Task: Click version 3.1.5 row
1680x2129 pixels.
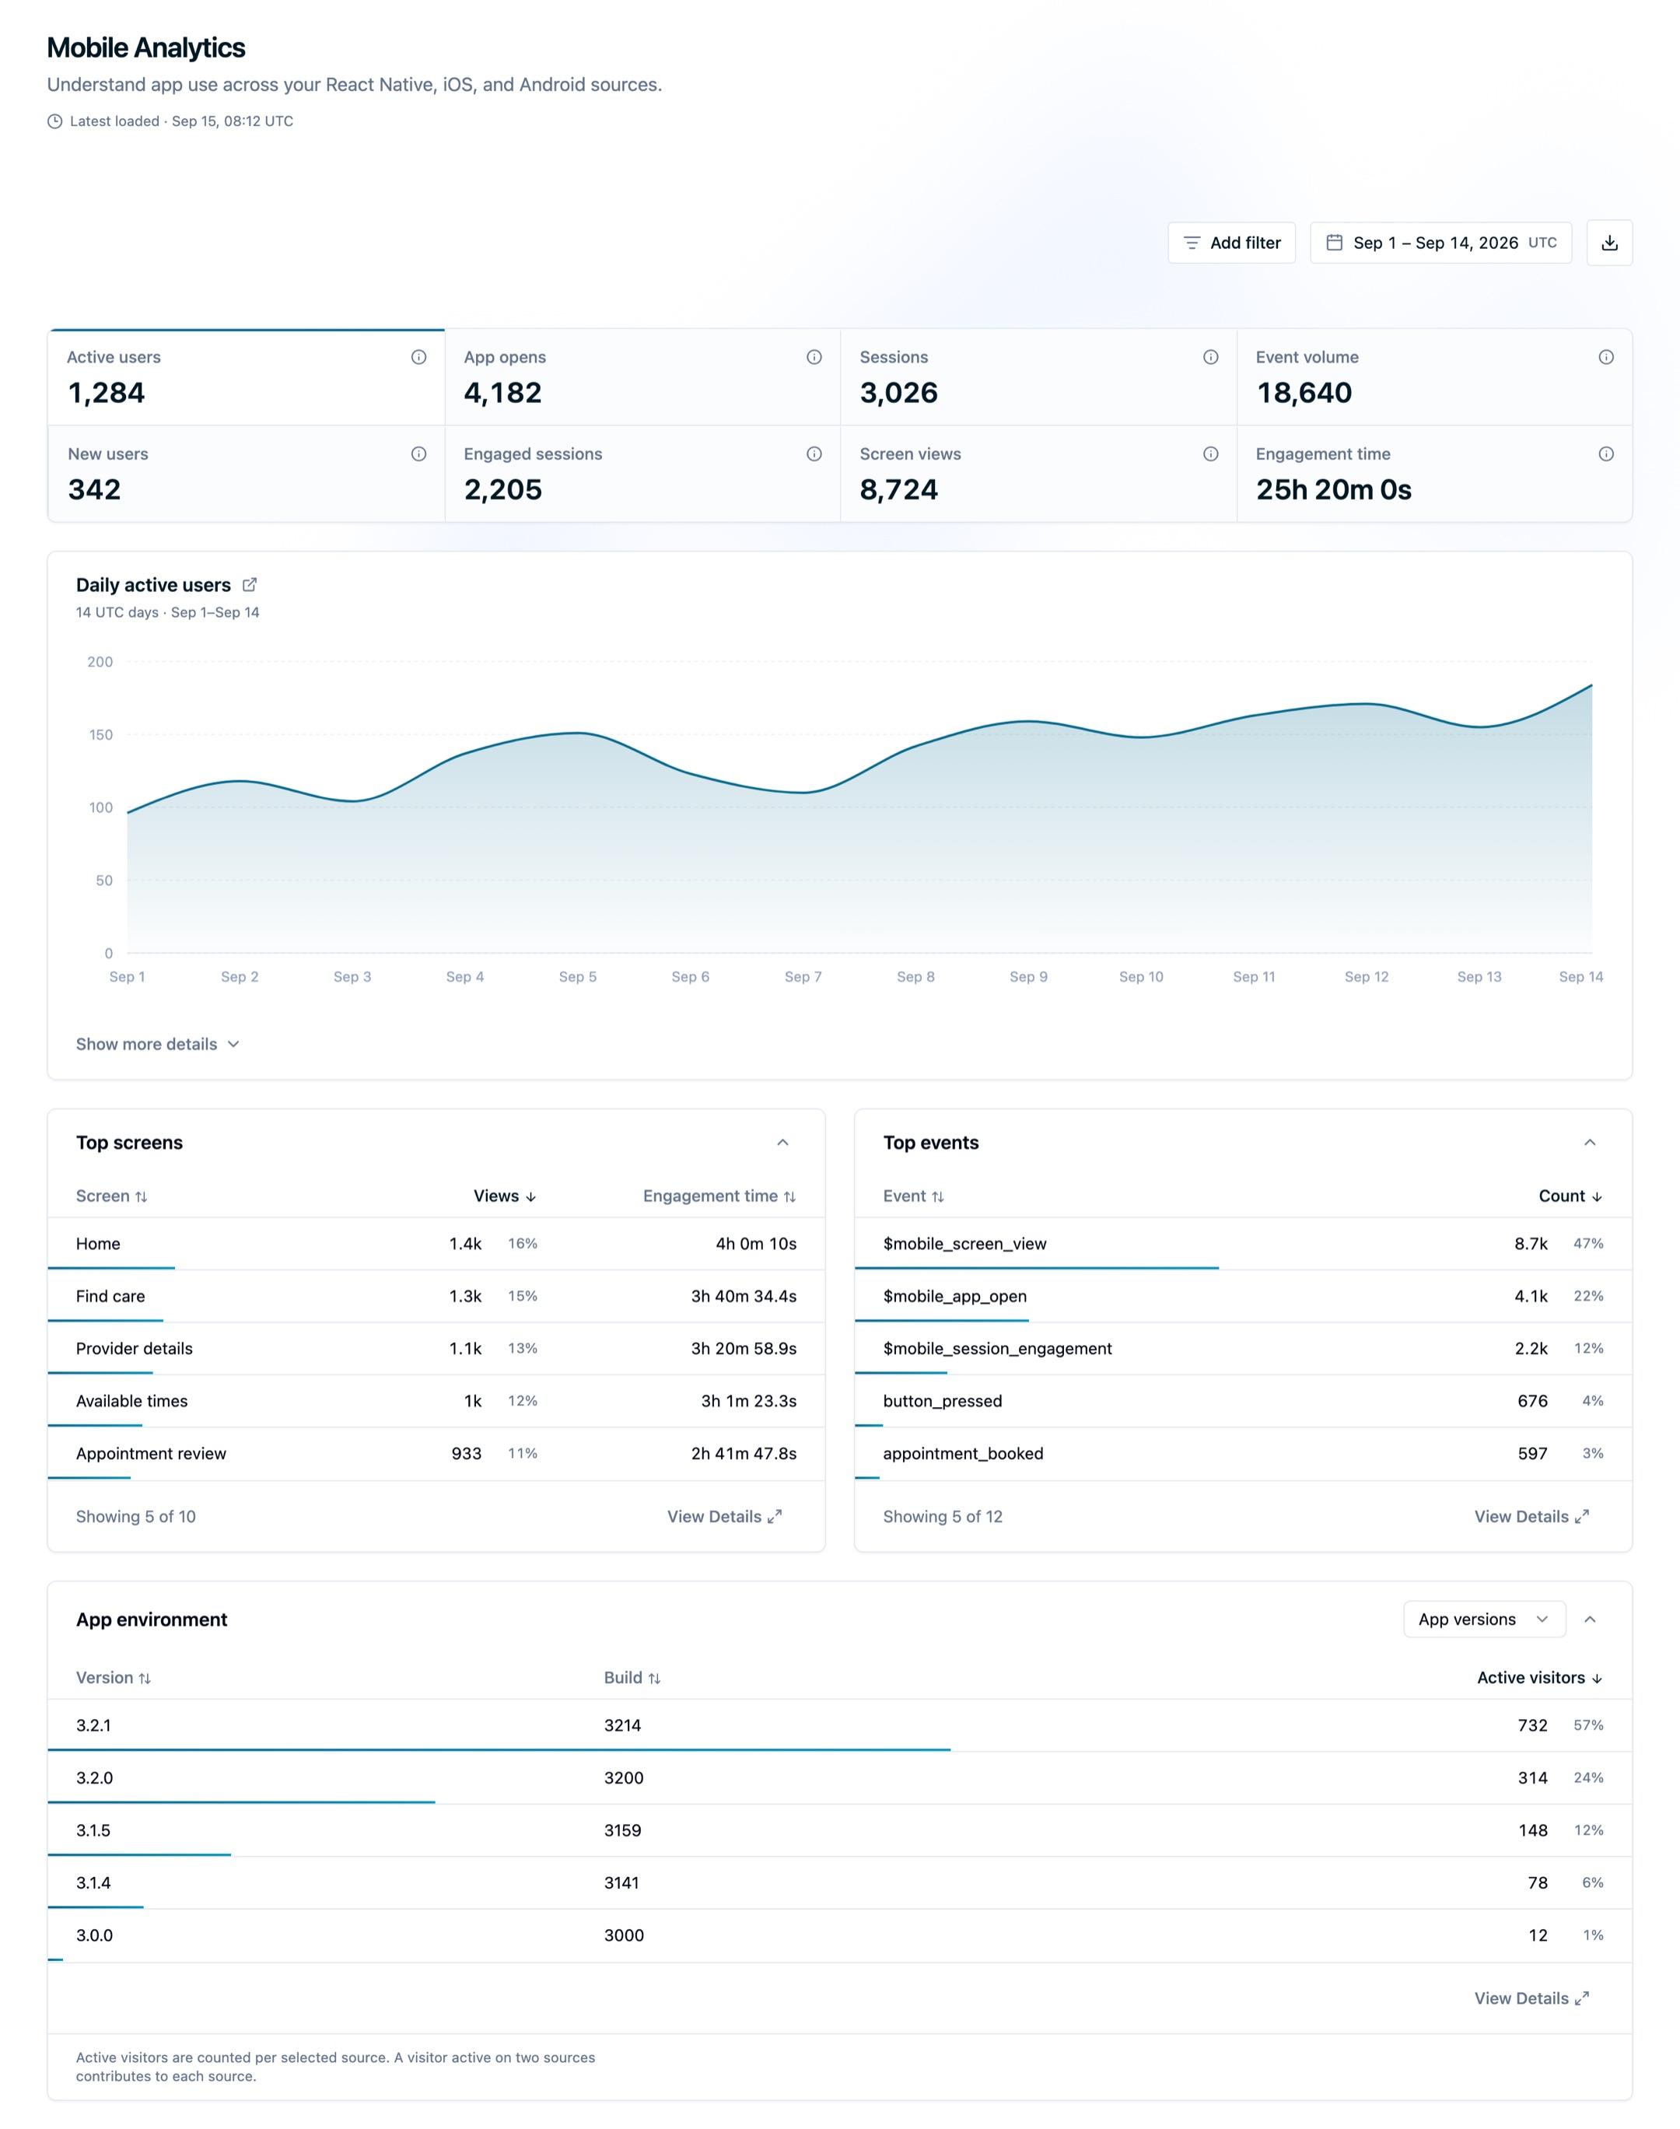Action: point(840,1830)
